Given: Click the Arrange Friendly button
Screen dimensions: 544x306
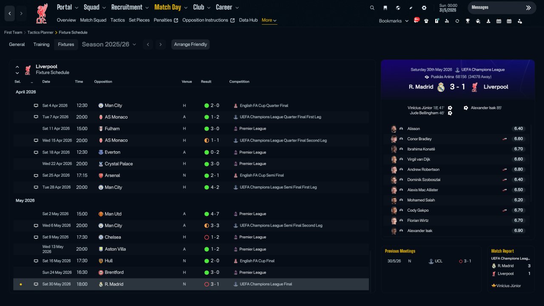Looking at the screenshot, I should point(190,44).
